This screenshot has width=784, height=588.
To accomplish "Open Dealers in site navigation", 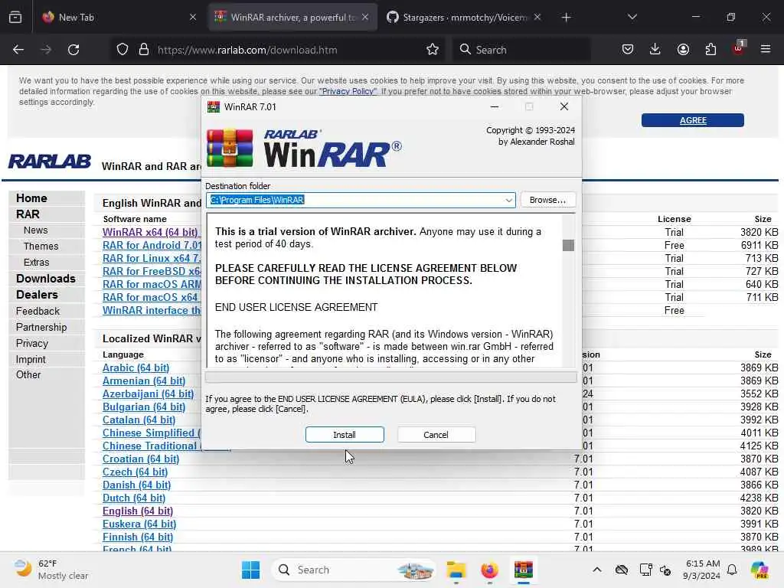I will 37,295.
